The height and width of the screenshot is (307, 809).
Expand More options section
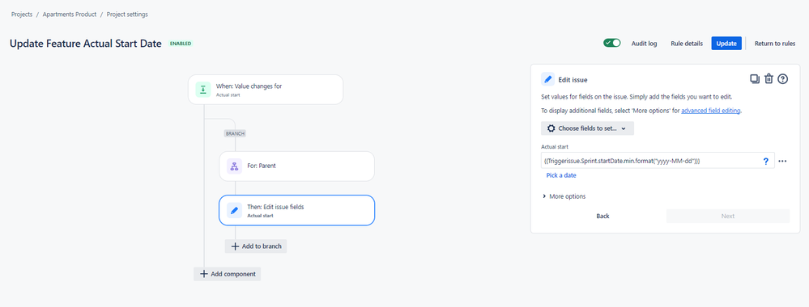(564, 196)
